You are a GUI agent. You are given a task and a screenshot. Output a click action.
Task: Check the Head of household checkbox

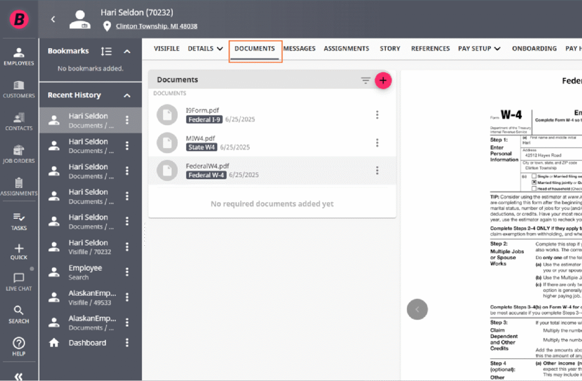(x=534, y=189)
